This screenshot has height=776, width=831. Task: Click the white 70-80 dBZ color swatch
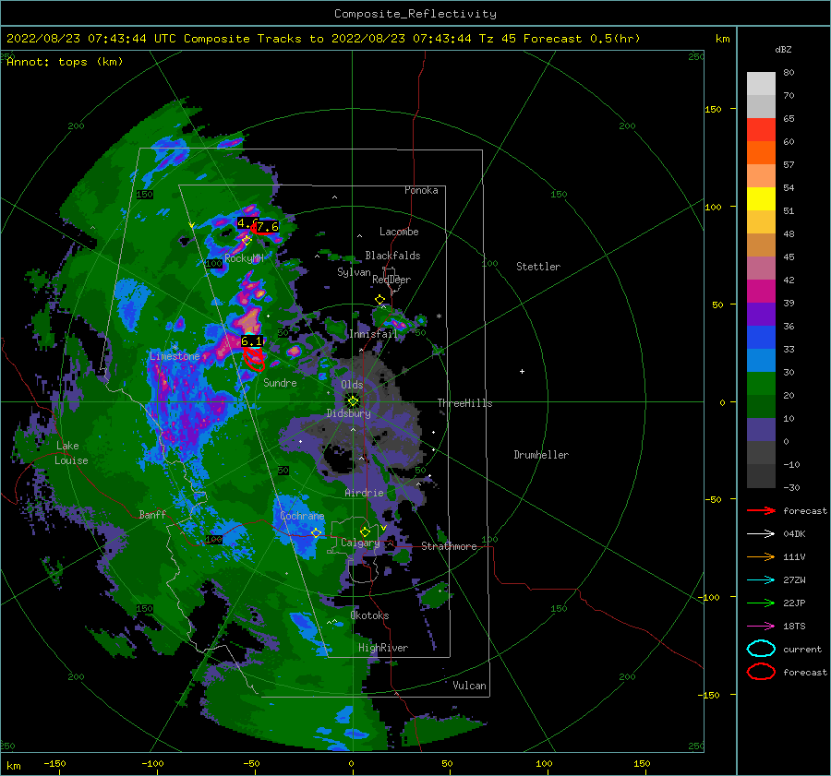coord(761,84)
